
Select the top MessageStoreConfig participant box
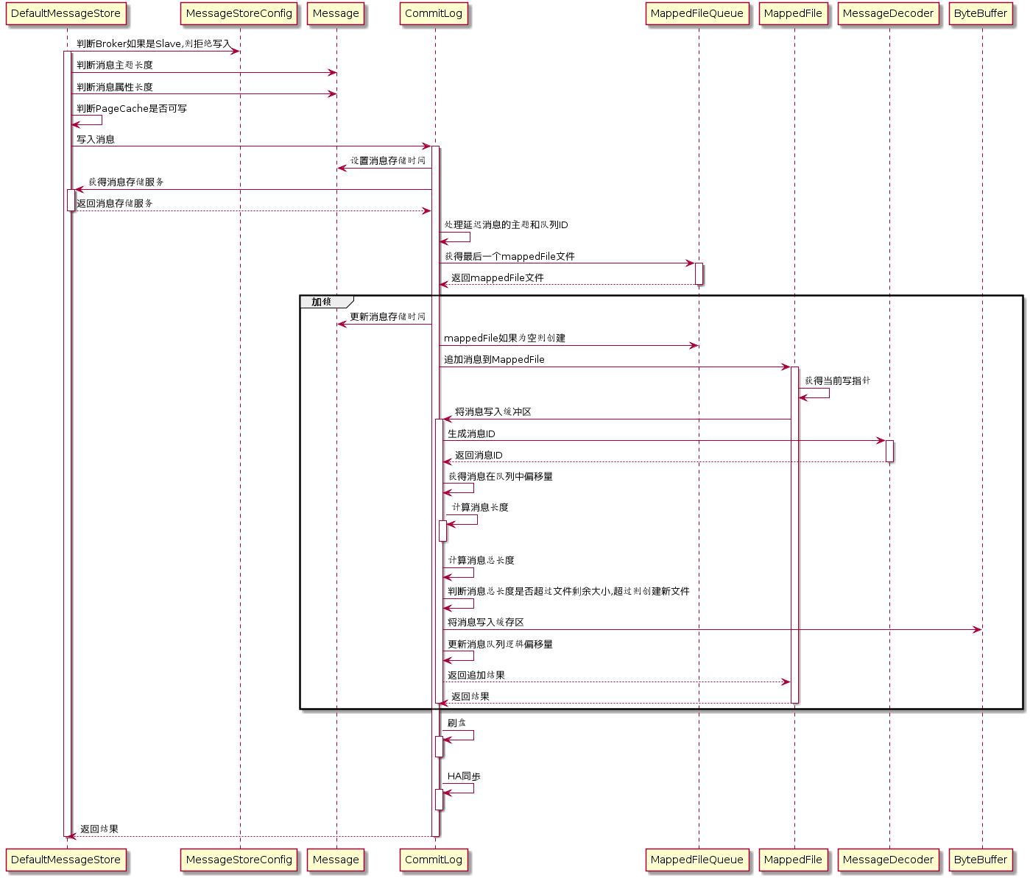coord(239,14)
